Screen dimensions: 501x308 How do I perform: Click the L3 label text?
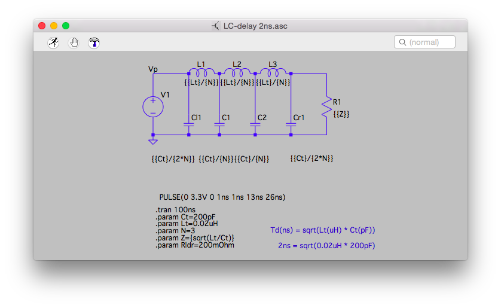coord(273,64)
